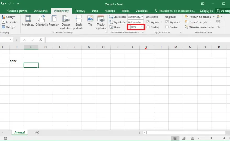Open the Czcionki theme fonts menu
The width and height of the screenshot is (230, 141).
coord(9,22)
